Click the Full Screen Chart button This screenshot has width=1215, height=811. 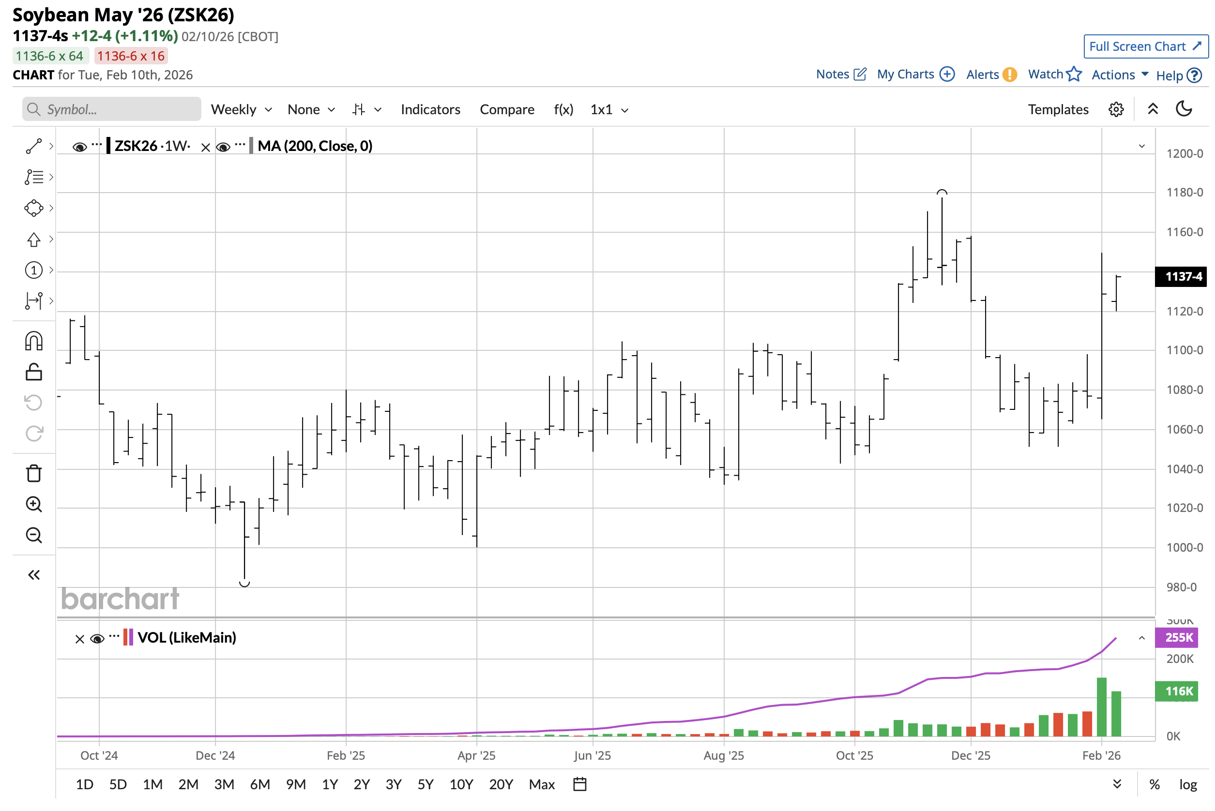coord(1145,46)
